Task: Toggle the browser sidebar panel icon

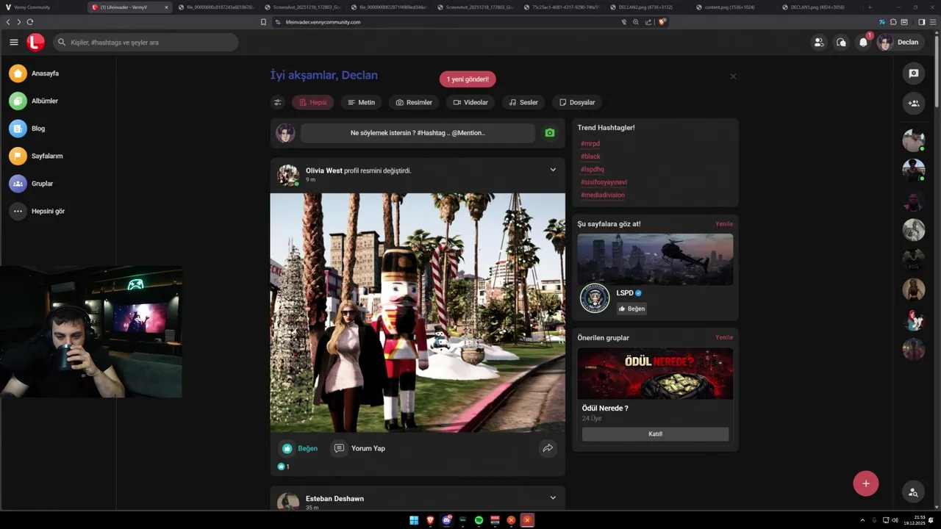Action: (921, 22)
